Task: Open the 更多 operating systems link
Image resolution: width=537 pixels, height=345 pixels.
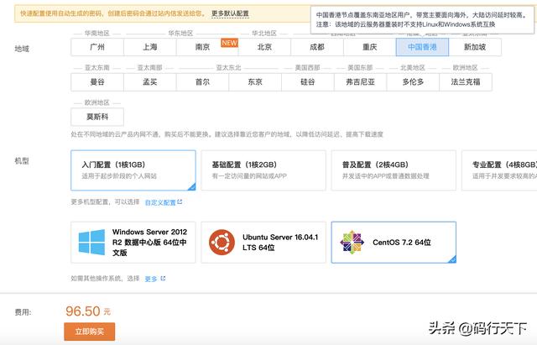Action: pos(151,279)
